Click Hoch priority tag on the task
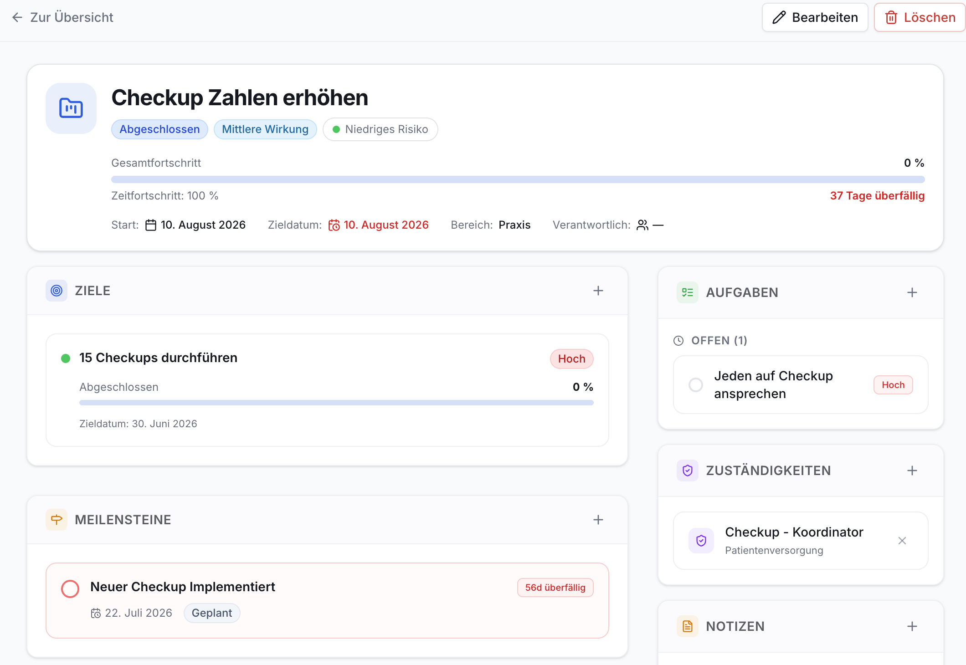The width and height of the screenshot is (966, 665). coord(893,385)
